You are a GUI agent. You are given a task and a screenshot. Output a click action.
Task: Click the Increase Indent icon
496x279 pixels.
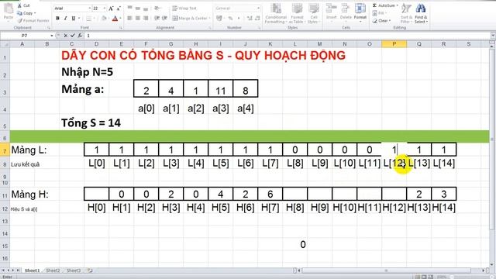click(164, 19)
